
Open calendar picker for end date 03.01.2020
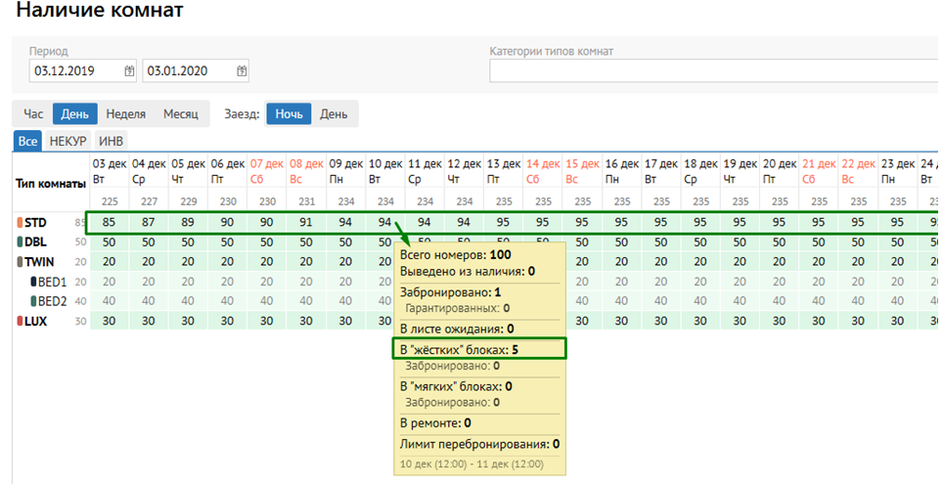click(242, 71)
